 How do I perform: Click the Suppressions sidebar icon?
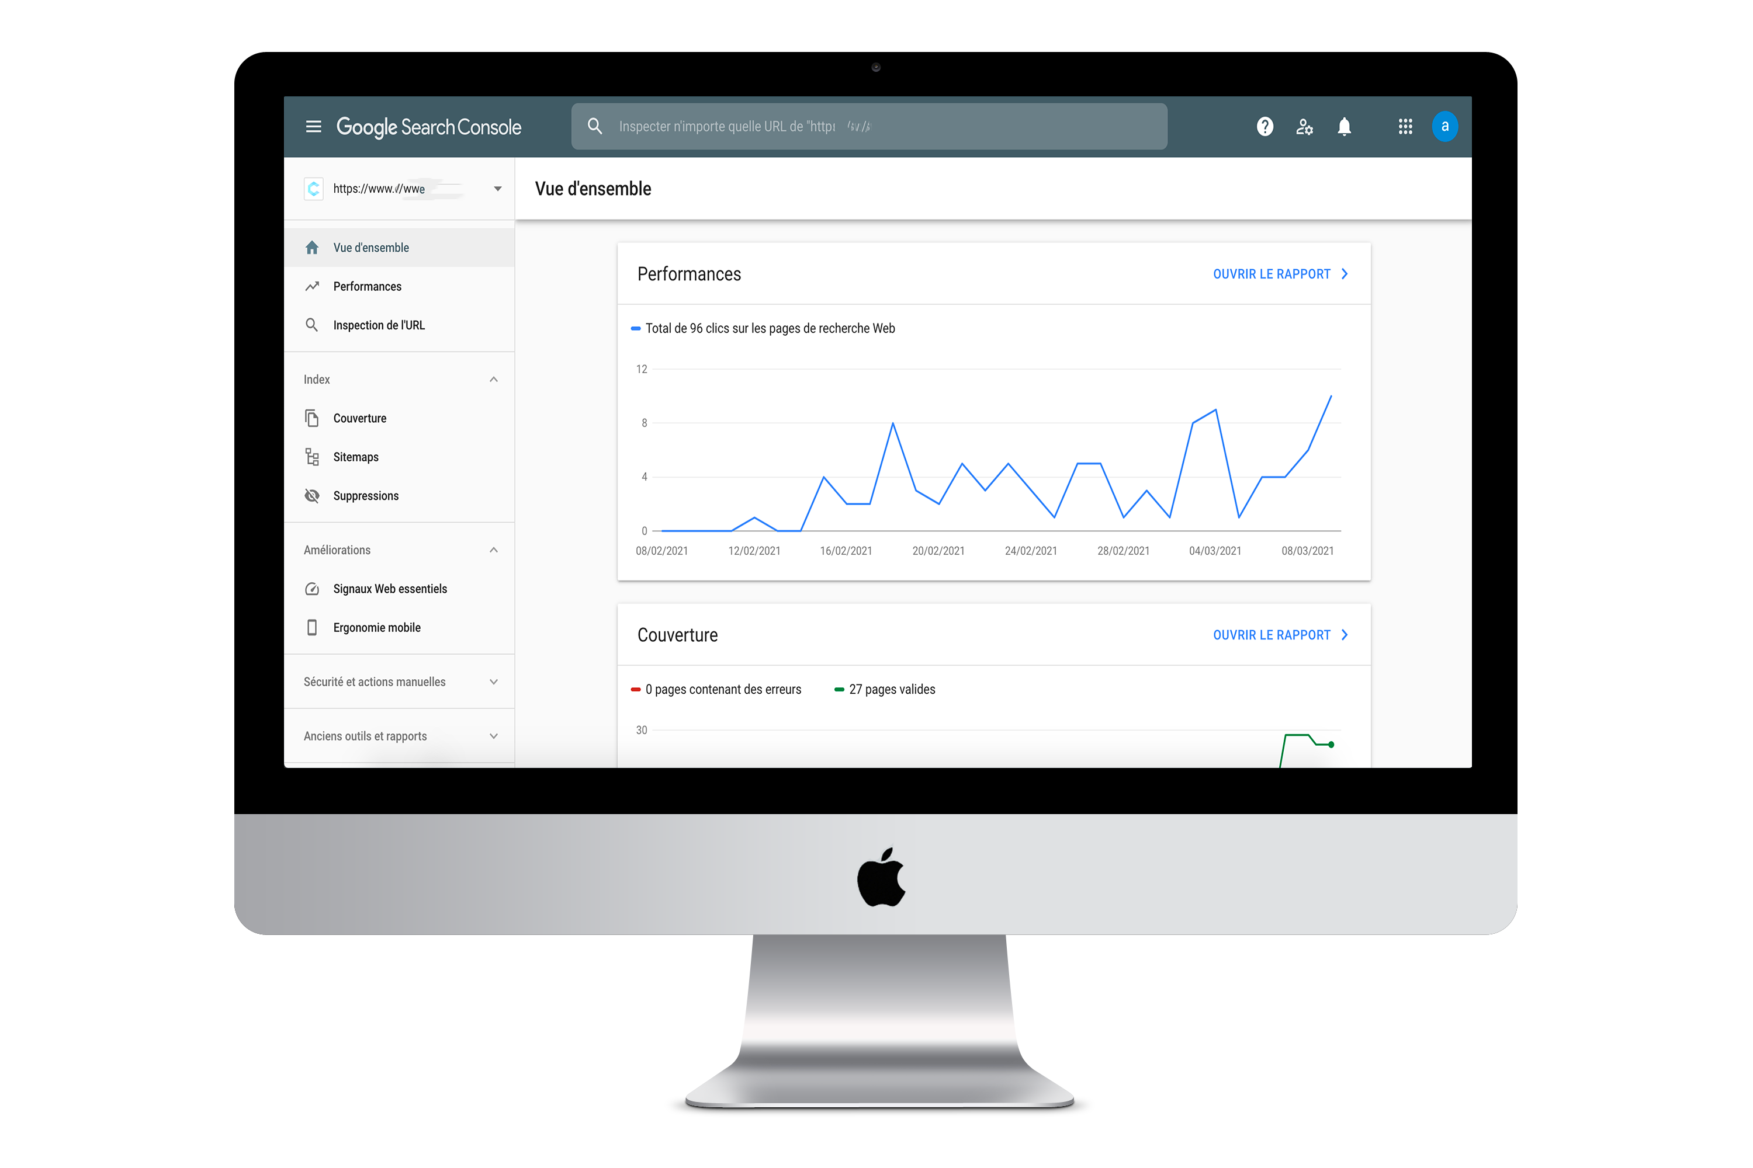[311, 495]
